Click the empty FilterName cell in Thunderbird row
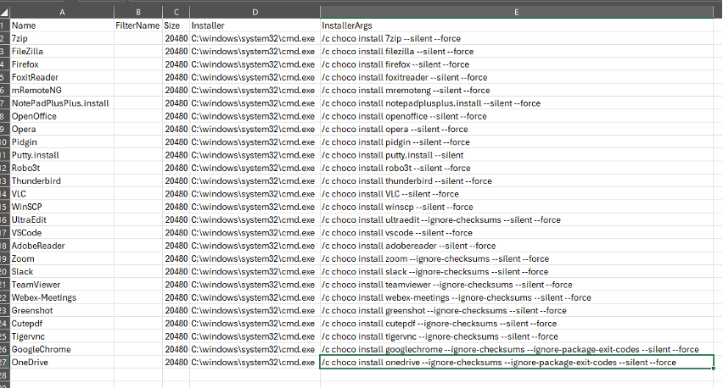 (x=137, y=181)
